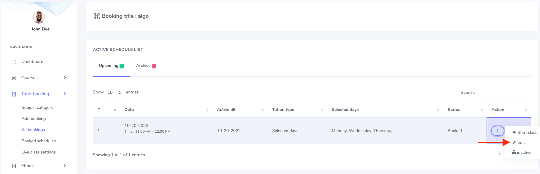Click the Dashboard grid icon

coord(14,62)
